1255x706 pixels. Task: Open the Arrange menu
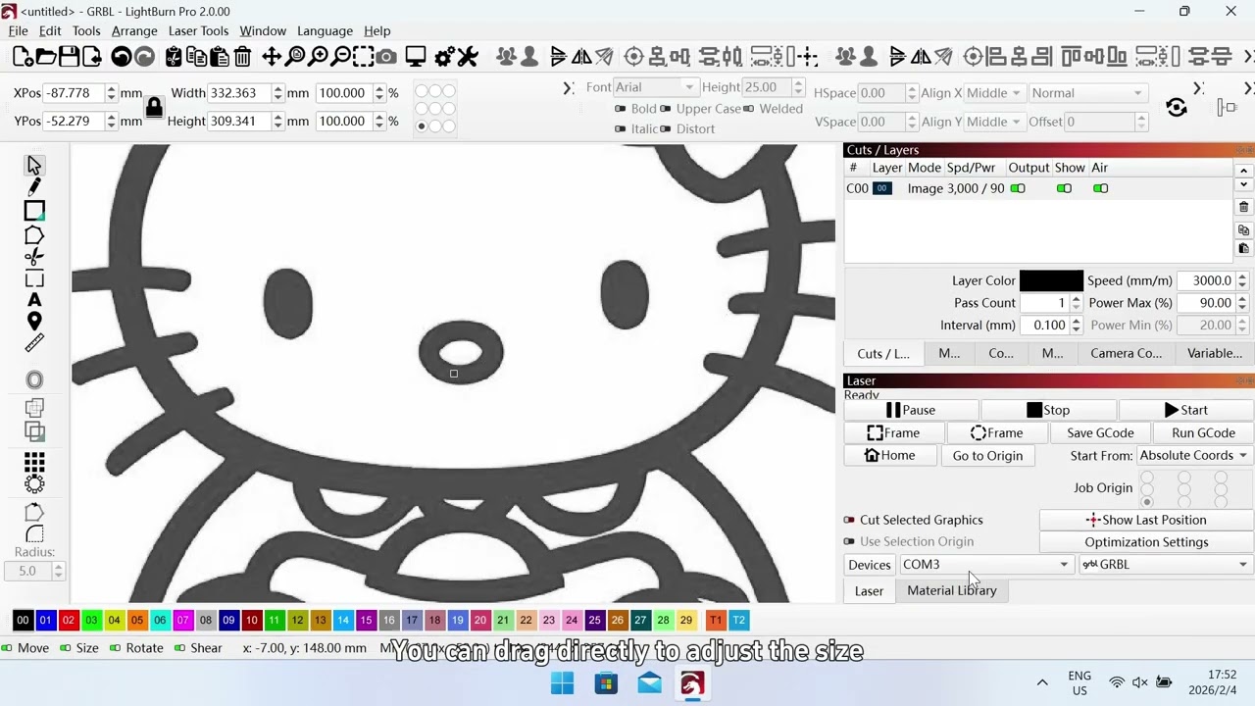pyautogui.click(x=134, y=30)
